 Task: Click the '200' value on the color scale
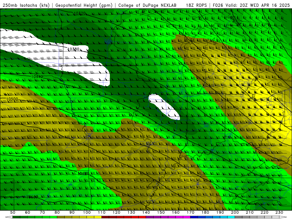pyautogui.click(x=235, y=212)
